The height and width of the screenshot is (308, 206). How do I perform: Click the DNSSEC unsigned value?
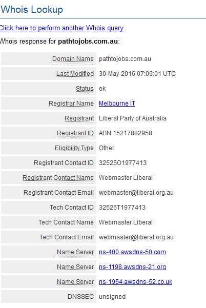112,297
